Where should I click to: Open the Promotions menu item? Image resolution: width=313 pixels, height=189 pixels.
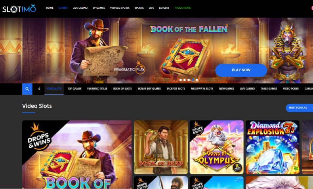[x=182, y=8]
